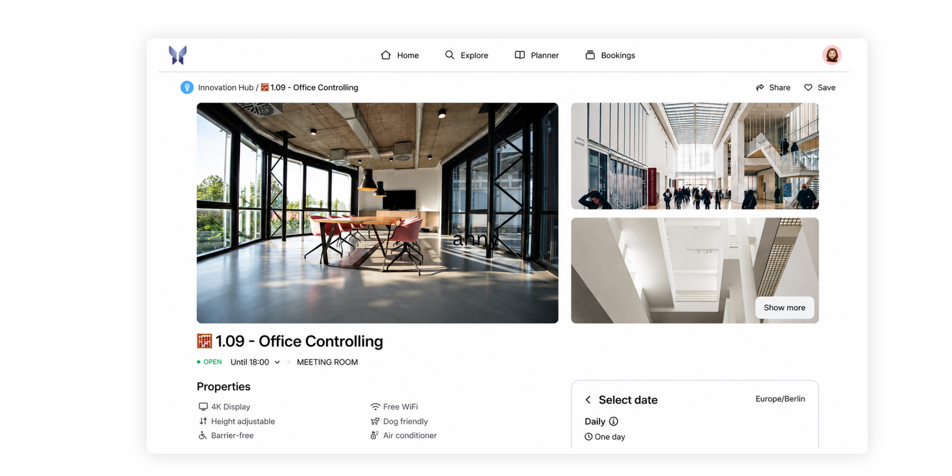Open the Bookings tab
The height and width of the screenshot is (476, 952).
(610, 55)
